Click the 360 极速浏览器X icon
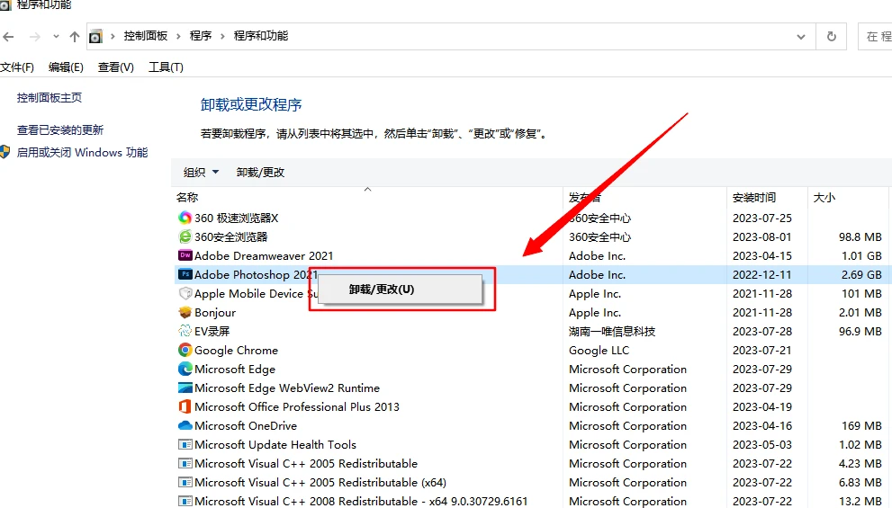The height and width of the screenshot is (508, 892). click(x=185, y=218)
